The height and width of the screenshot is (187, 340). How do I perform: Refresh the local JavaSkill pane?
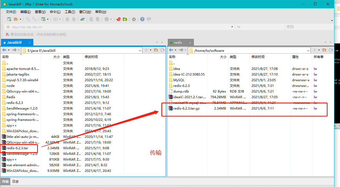pos(162,50)
